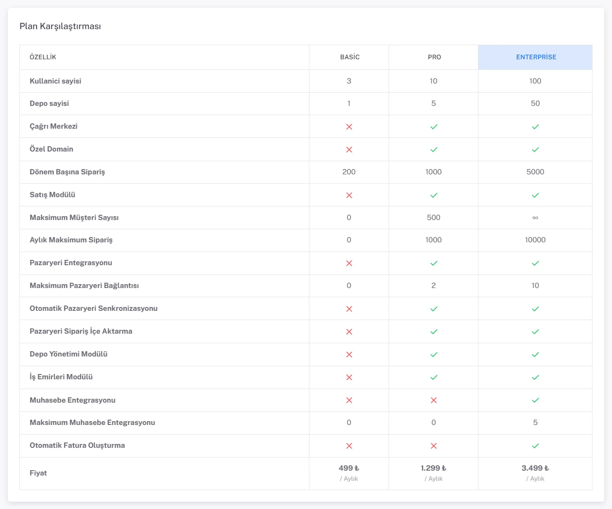Click the Kullanici sayisi feature label
This screenshot has width=612, height=509.
point(55,81)
